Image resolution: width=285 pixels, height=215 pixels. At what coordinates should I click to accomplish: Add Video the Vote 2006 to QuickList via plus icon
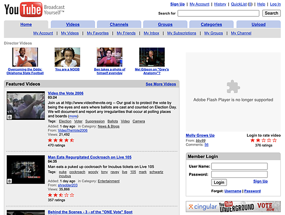[10, 117]
